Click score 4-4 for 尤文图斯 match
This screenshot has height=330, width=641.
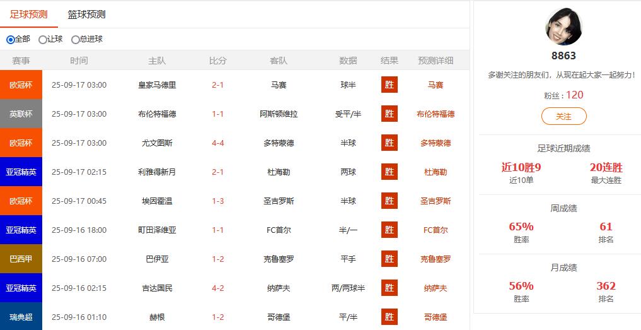pos(217,143)
